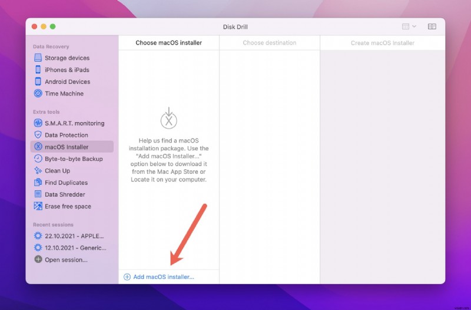471x310 pixels.
Task: Go to Android Devices
Action: [67, 82]
